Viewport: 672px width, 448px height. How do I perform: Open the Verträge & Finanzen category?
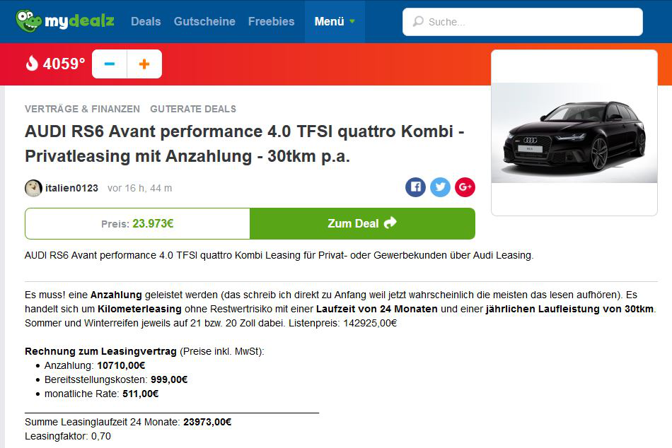pos(82,109)
